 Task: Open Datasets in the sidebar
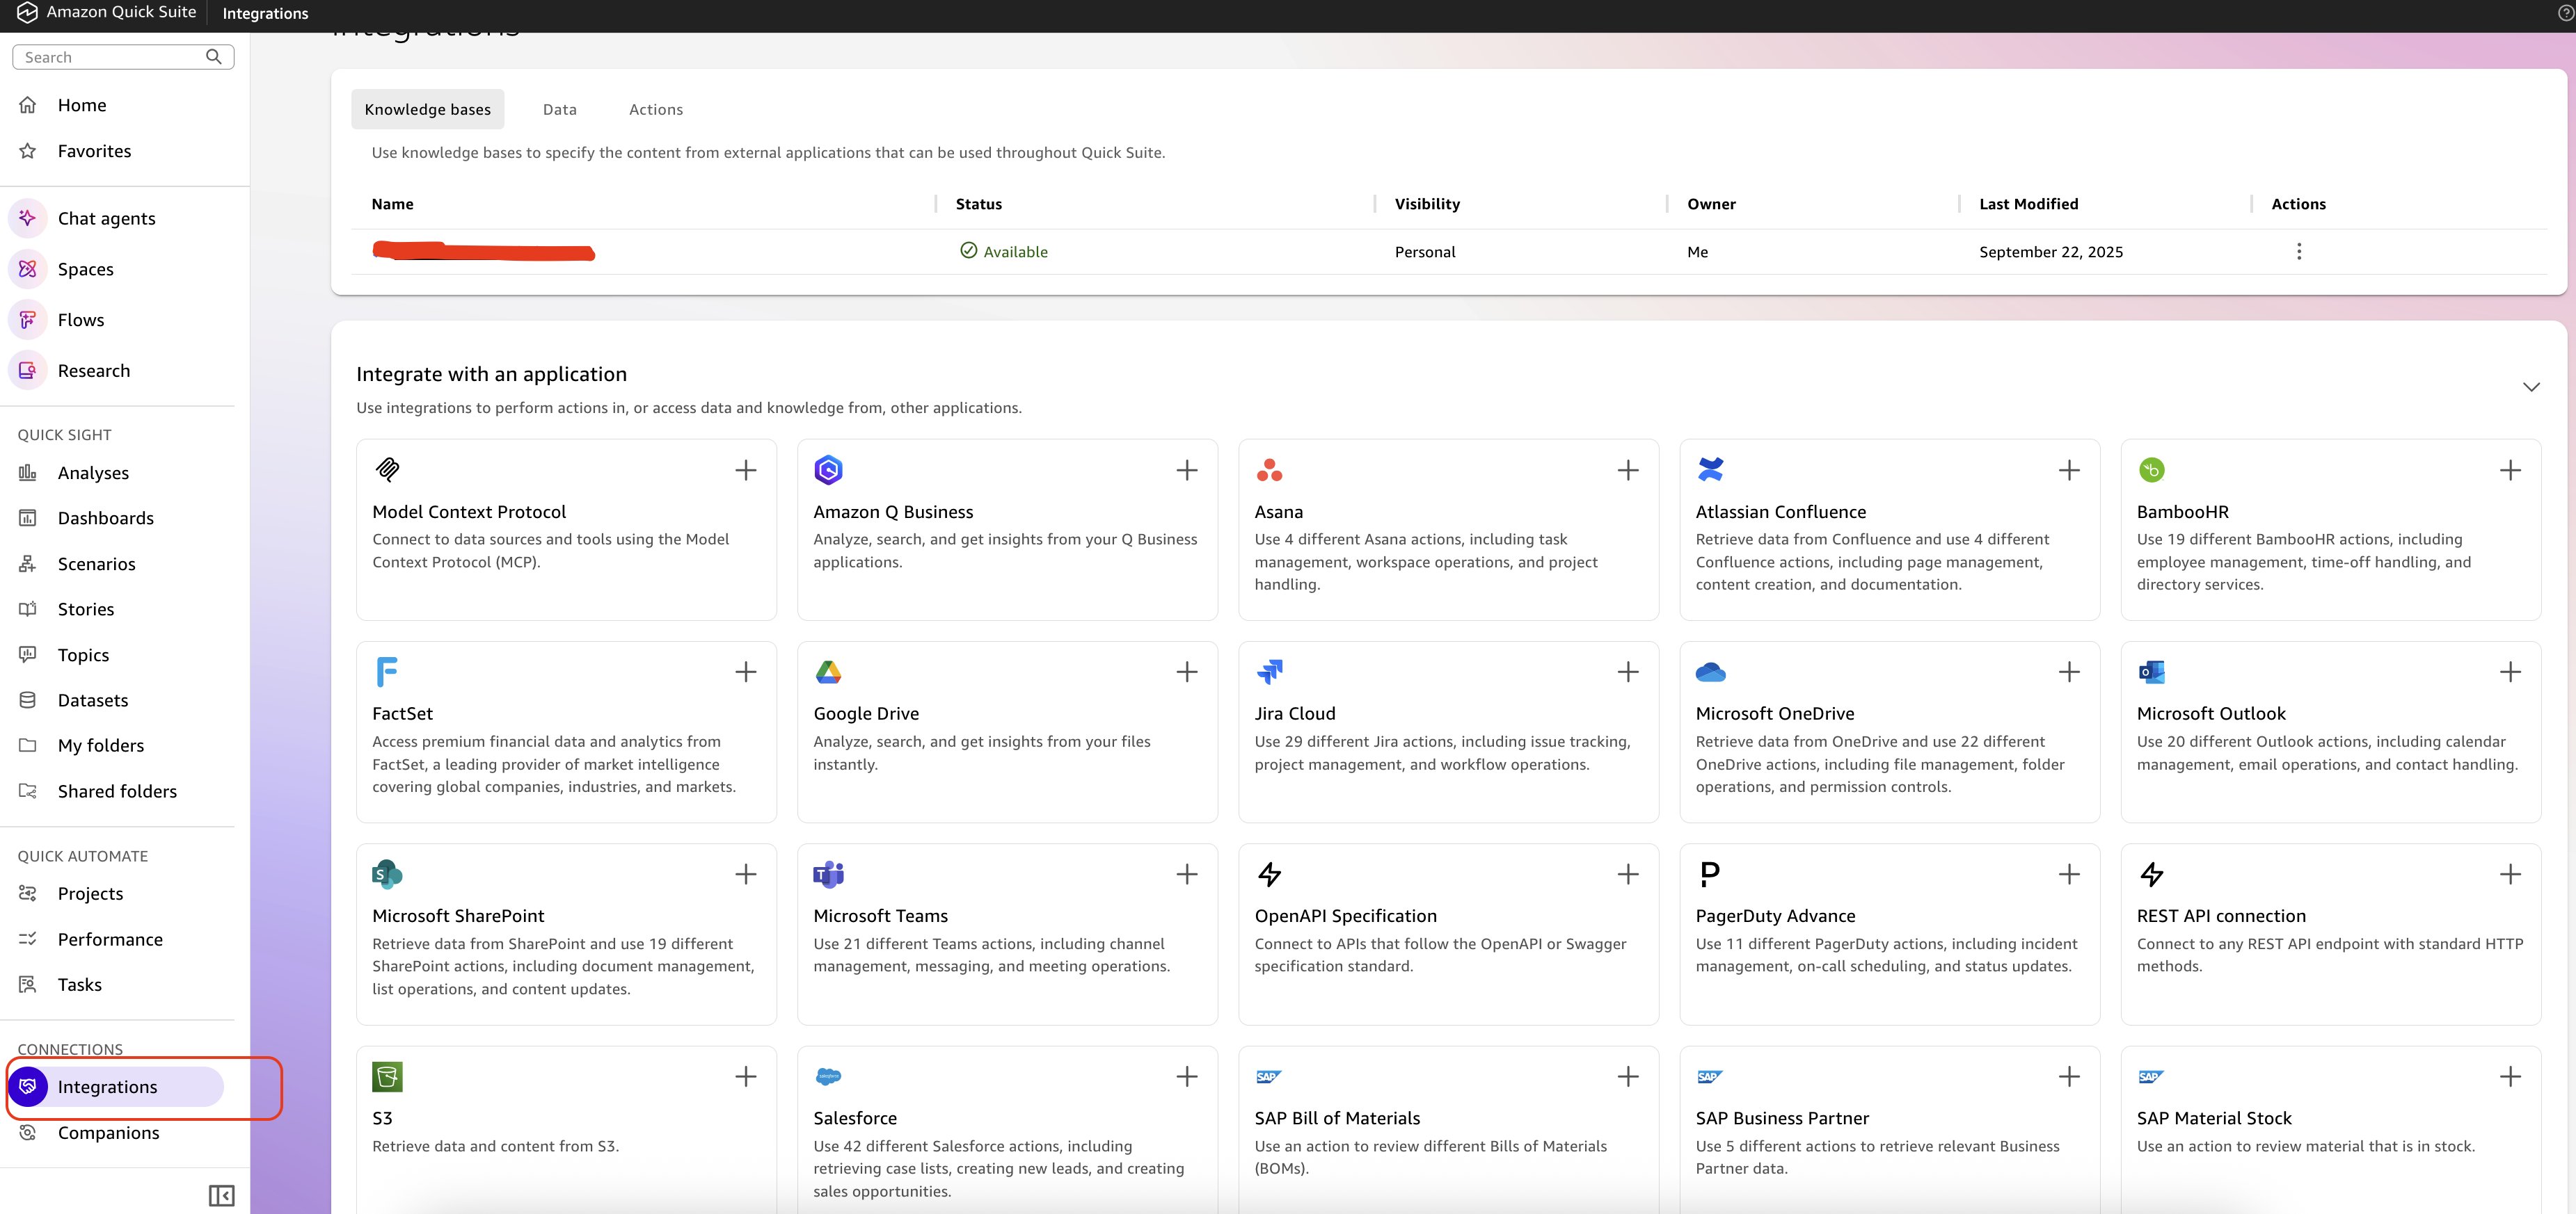coord(93,699)
